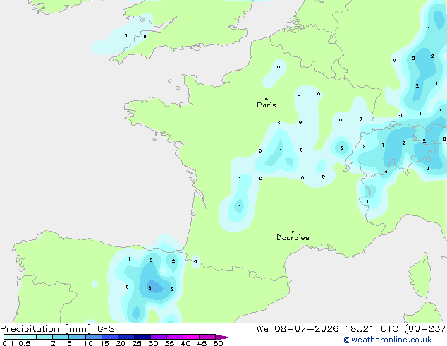Image resolution: width=447 pixels, height=346 pixels.
Task: Click the Paris city label
Action: (x=267, y=105)
